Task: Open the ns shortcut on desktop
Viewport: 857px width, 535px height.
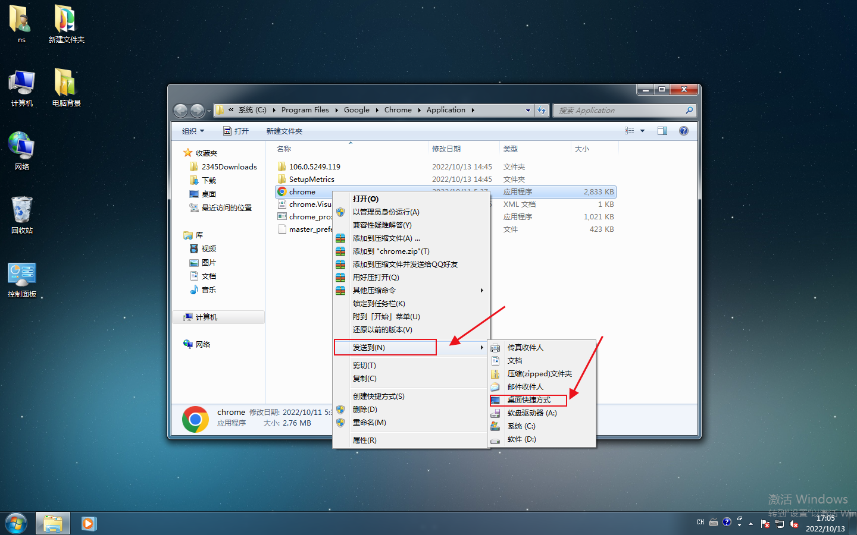Action: click(21, 21)
